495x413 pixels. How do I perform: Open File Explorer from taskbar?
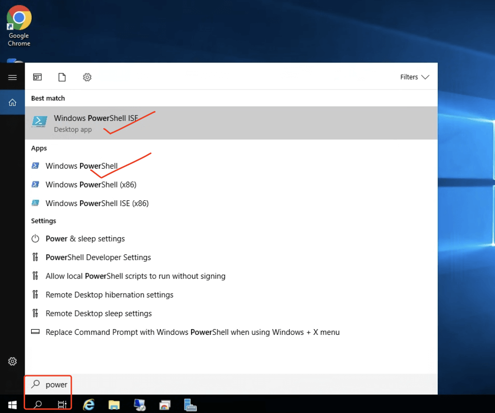(x=114, y=405)
